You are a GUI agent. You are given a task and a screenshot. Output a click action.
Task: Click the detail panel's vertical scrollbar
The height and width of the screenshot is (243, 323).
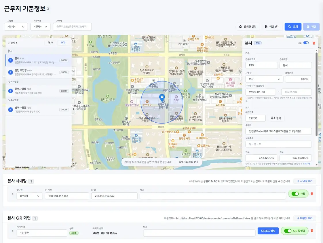pos(316,94)
